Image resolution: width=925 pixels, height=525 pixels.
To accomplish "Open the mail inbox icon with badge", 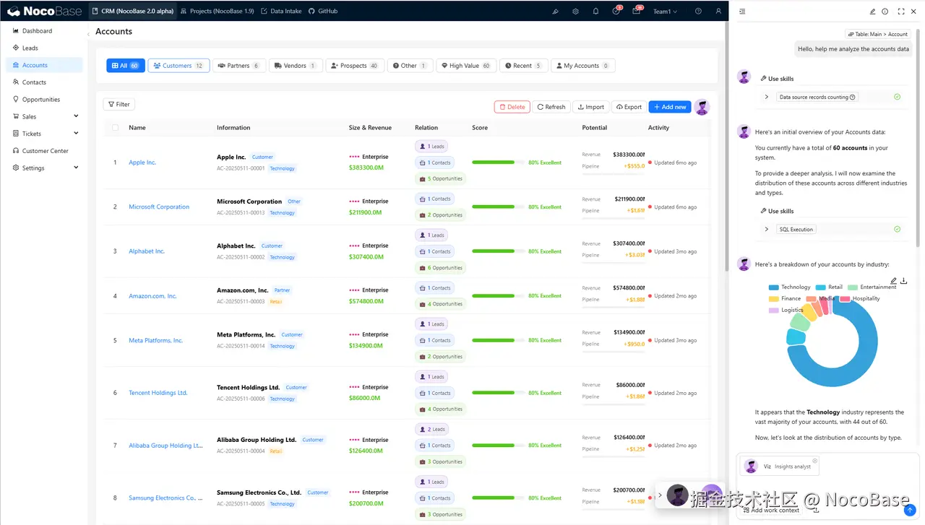I will click(637, 12).
